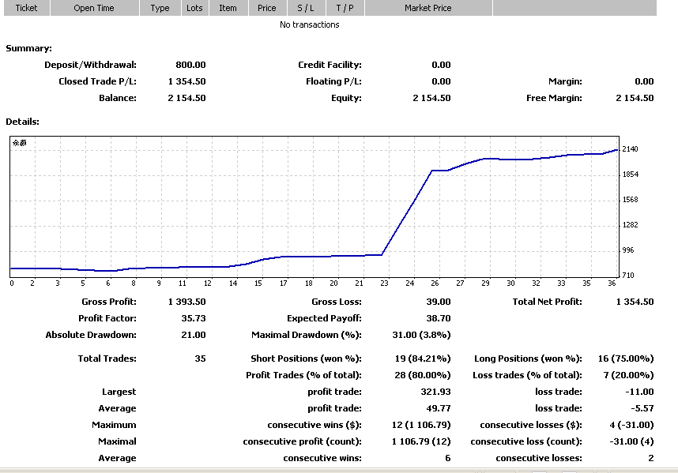Click the Total Trades count 35
Image resolution: width=678 pixels, height=473 pixels.
[x=199, y=359]
